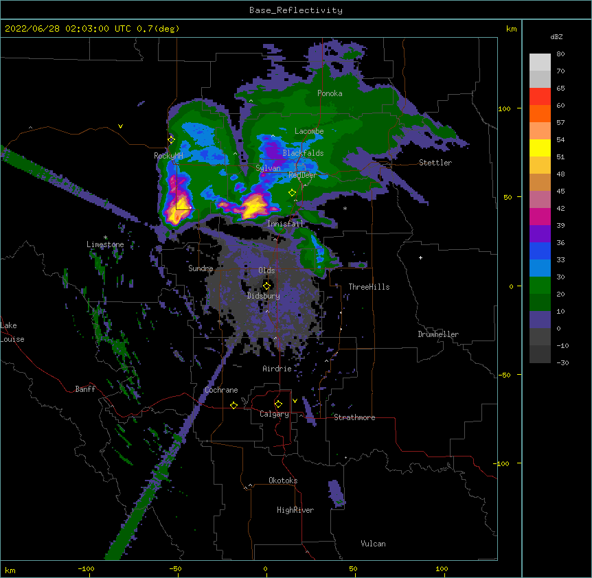Select the Cochrane city label

(221, 390)
